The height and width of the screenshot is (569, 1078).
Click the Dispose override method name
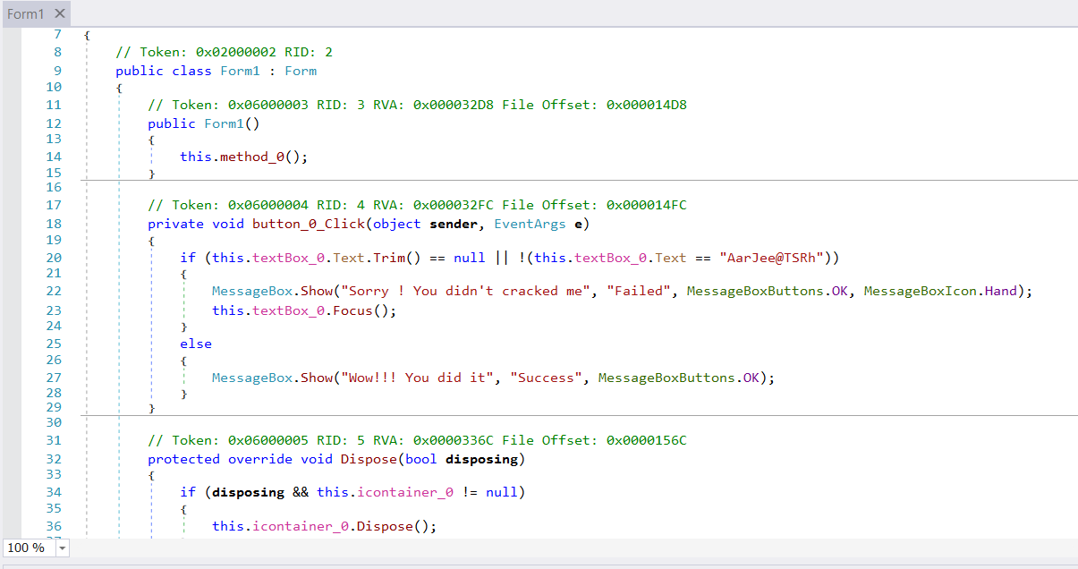tap(369, 459)
